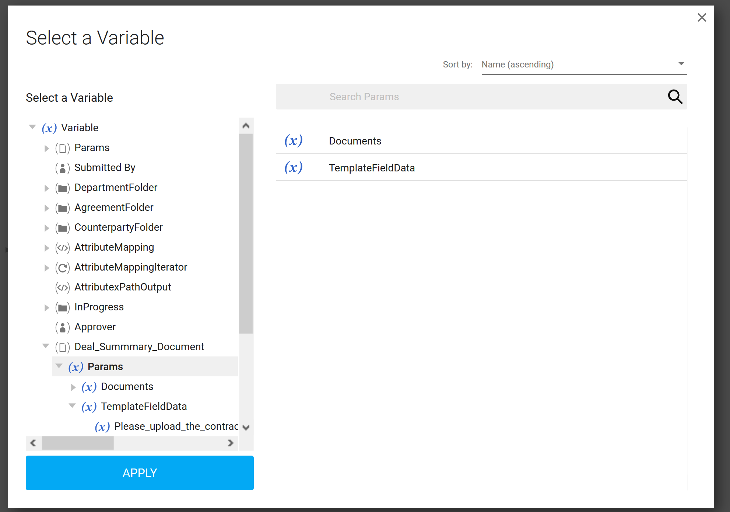Viewport: 730px width, 512px height.
Task: Expand the DepartmentFolder node
Action: pyautogui.click(x=46, y=188)
